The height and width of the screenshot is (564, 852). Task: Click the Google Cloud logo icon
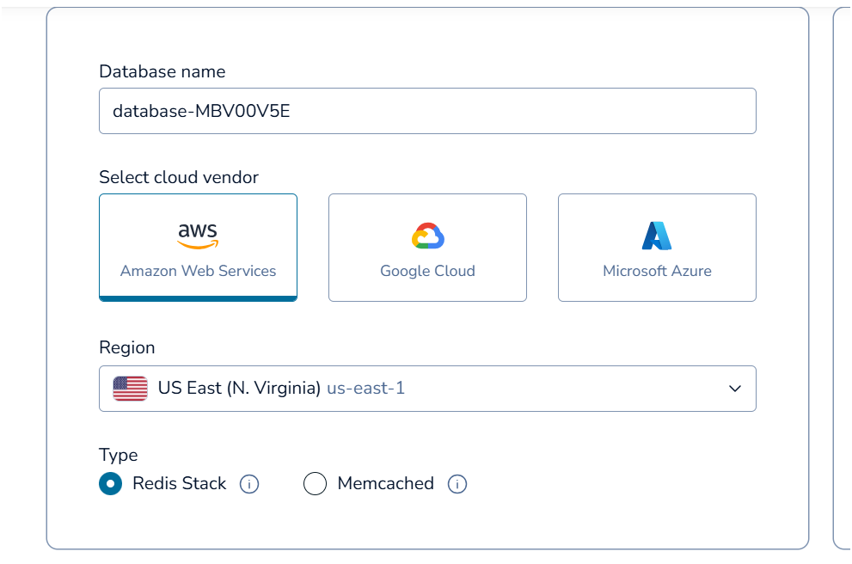(427, 236)
